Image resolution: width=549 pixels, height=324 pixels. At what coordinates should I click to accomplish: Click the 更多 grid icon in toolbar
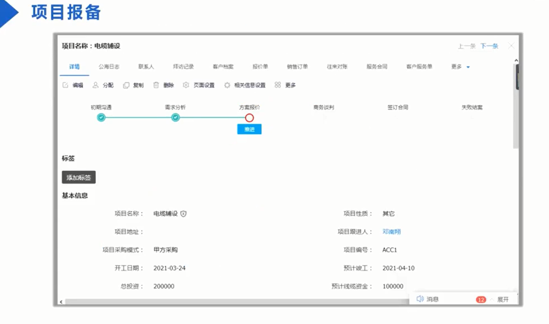pyautogui.click(x=278, y=85)
